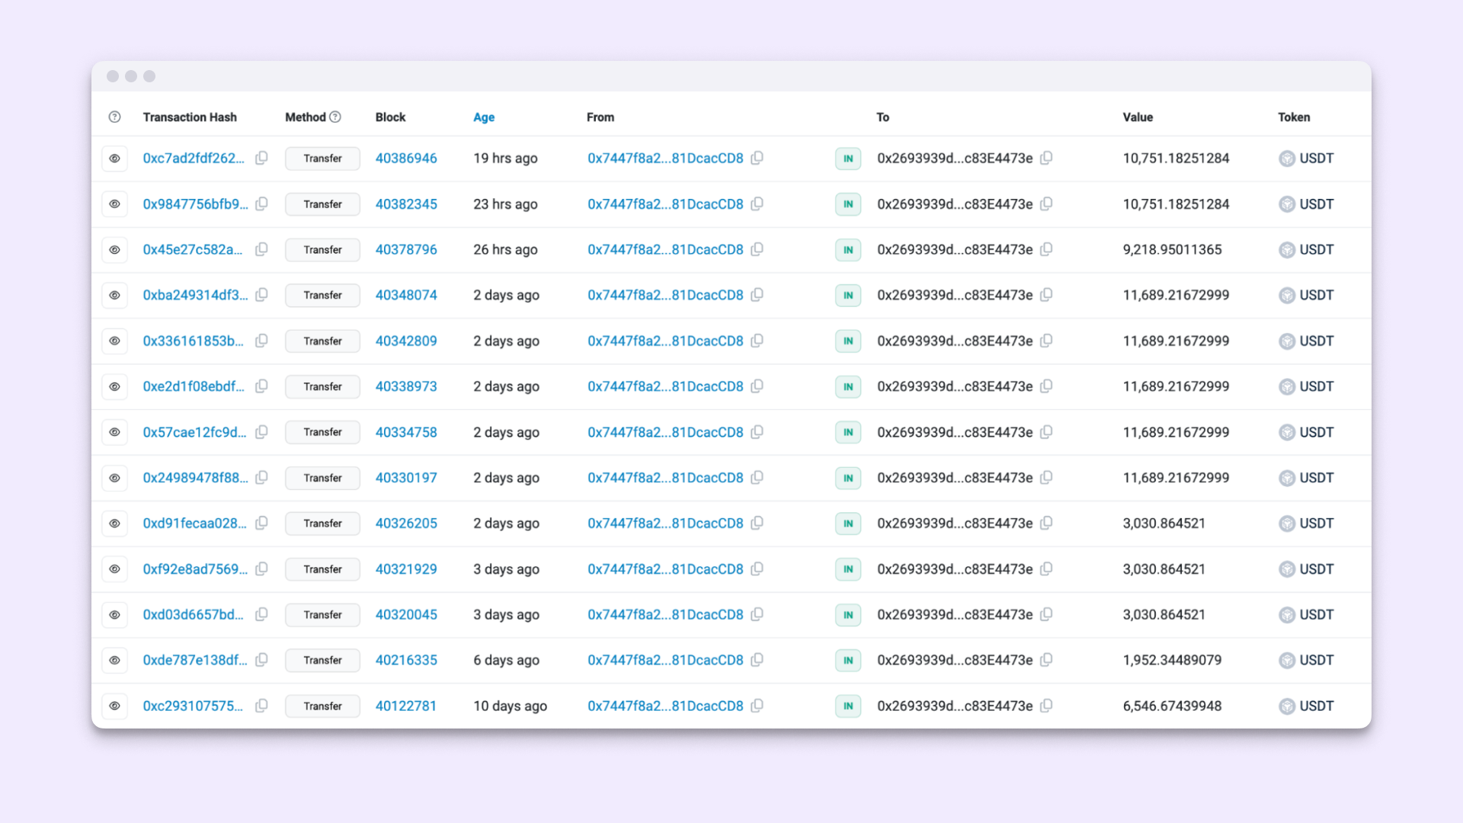Copy address for 0x7447f8a2...81DcacCD8 sender
The height and width of the screenshot is (823, 1463).
760,159
